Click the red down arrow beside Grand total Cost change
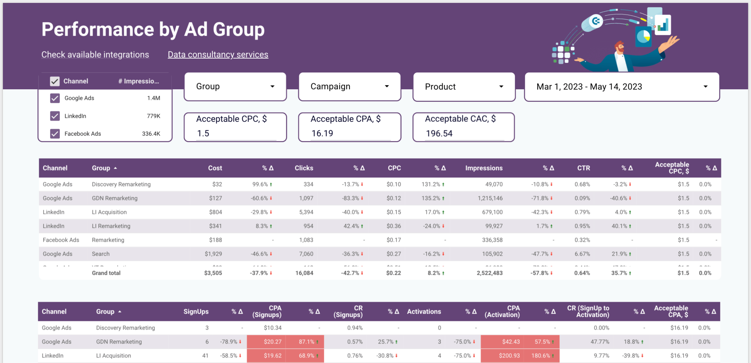This screenshot has height=363, width=751. (x=270, y=273)
